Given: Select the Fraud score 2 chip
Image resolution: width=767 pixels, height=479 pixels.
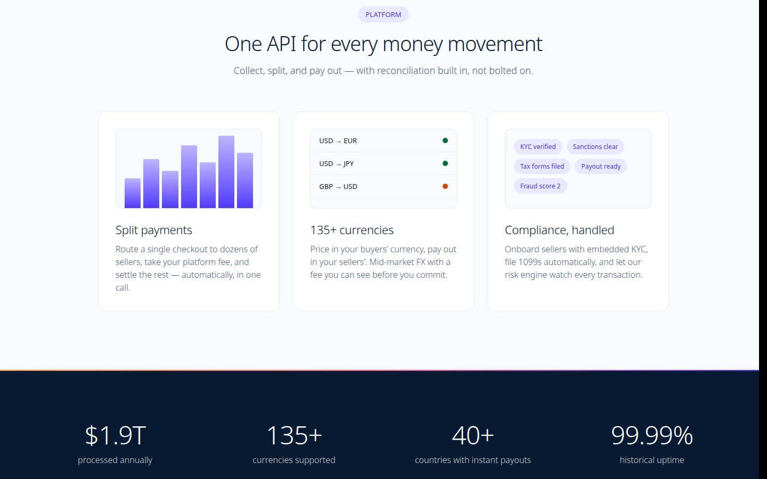Looking at the screenshot, I should tap(540, 186).
